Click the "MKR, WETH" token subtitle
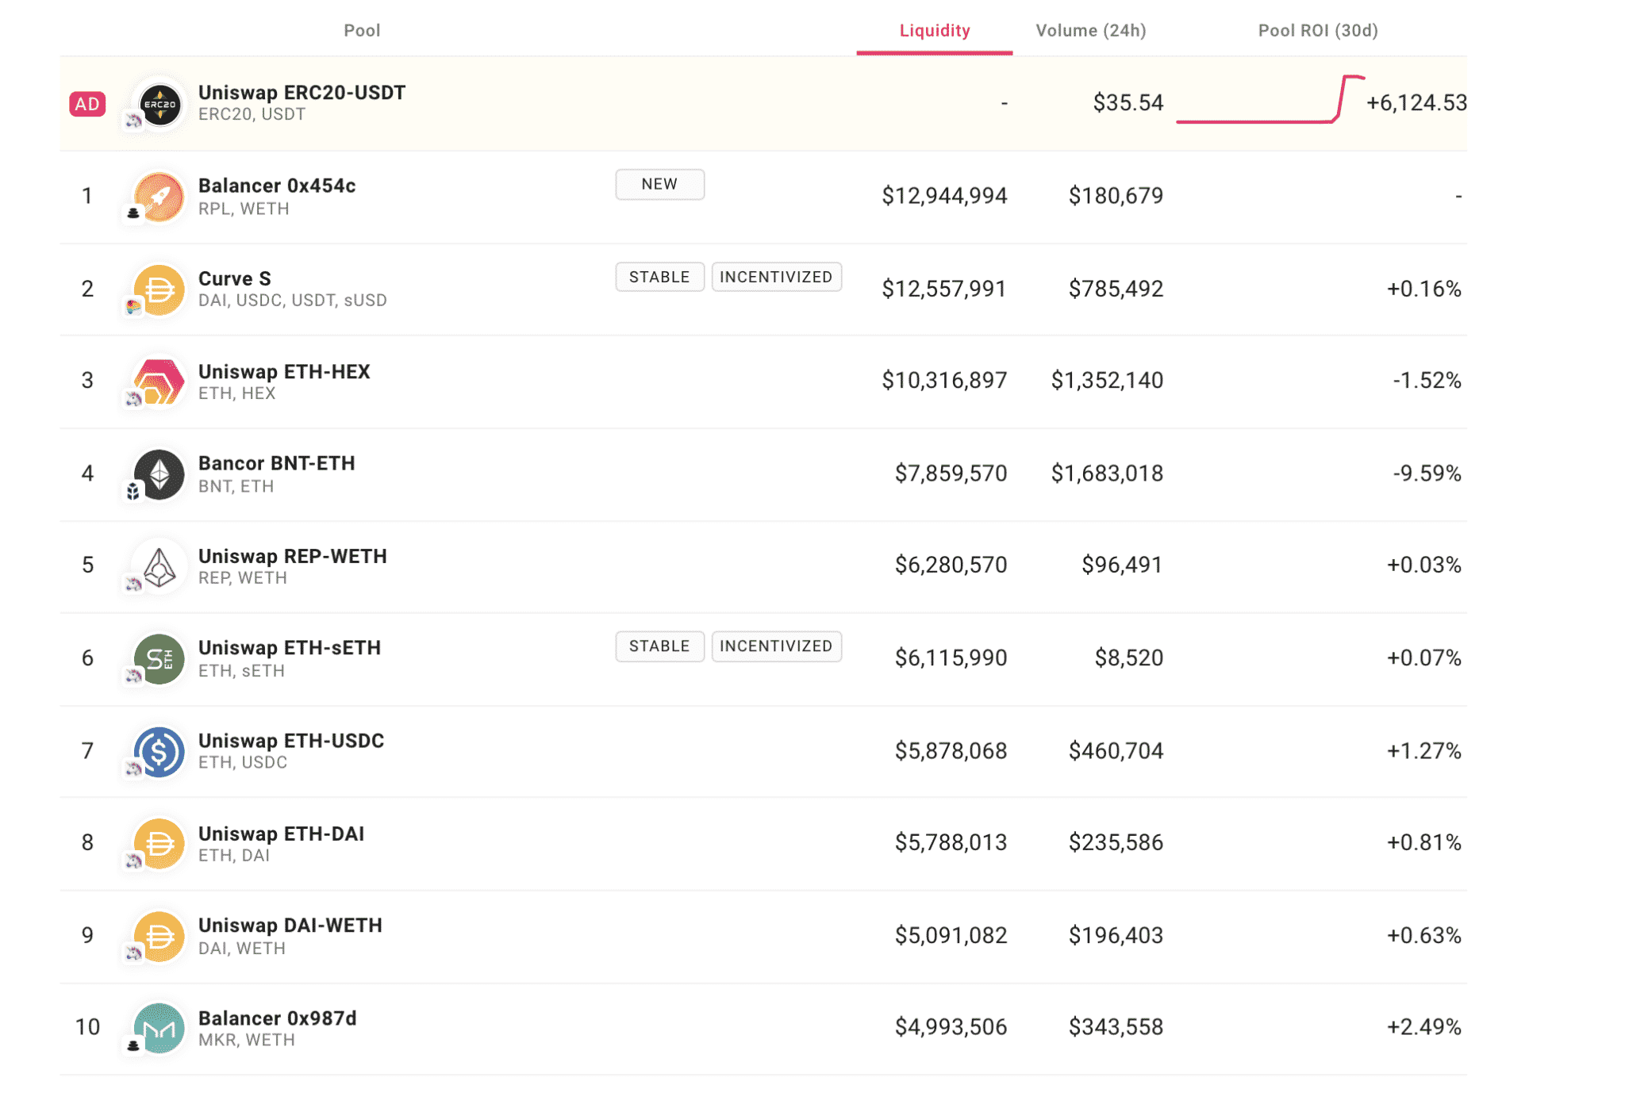 246,1041
